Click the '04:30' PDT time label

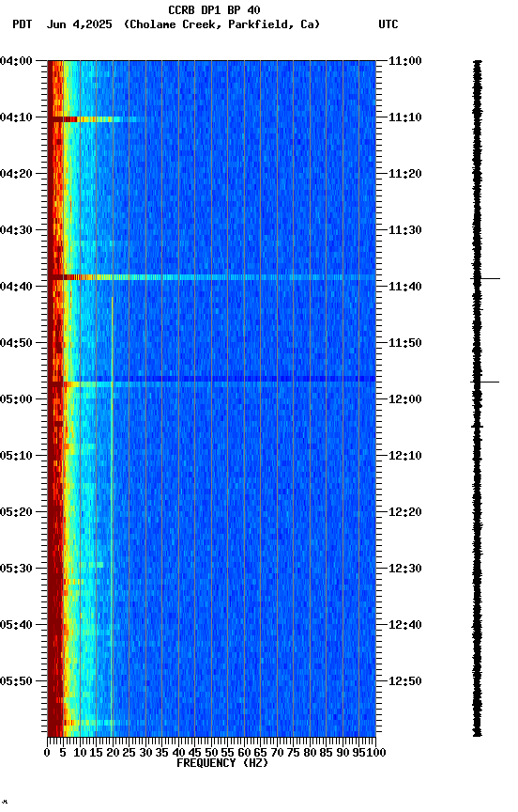coord(16,230)
